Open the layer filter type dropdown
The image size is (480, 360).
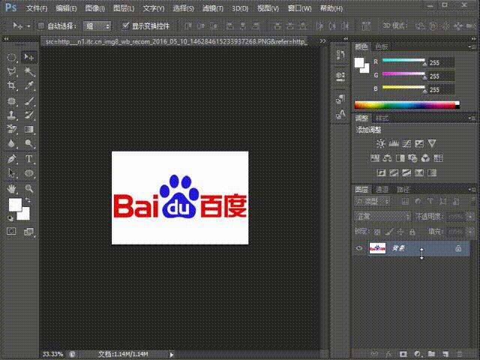372,202
